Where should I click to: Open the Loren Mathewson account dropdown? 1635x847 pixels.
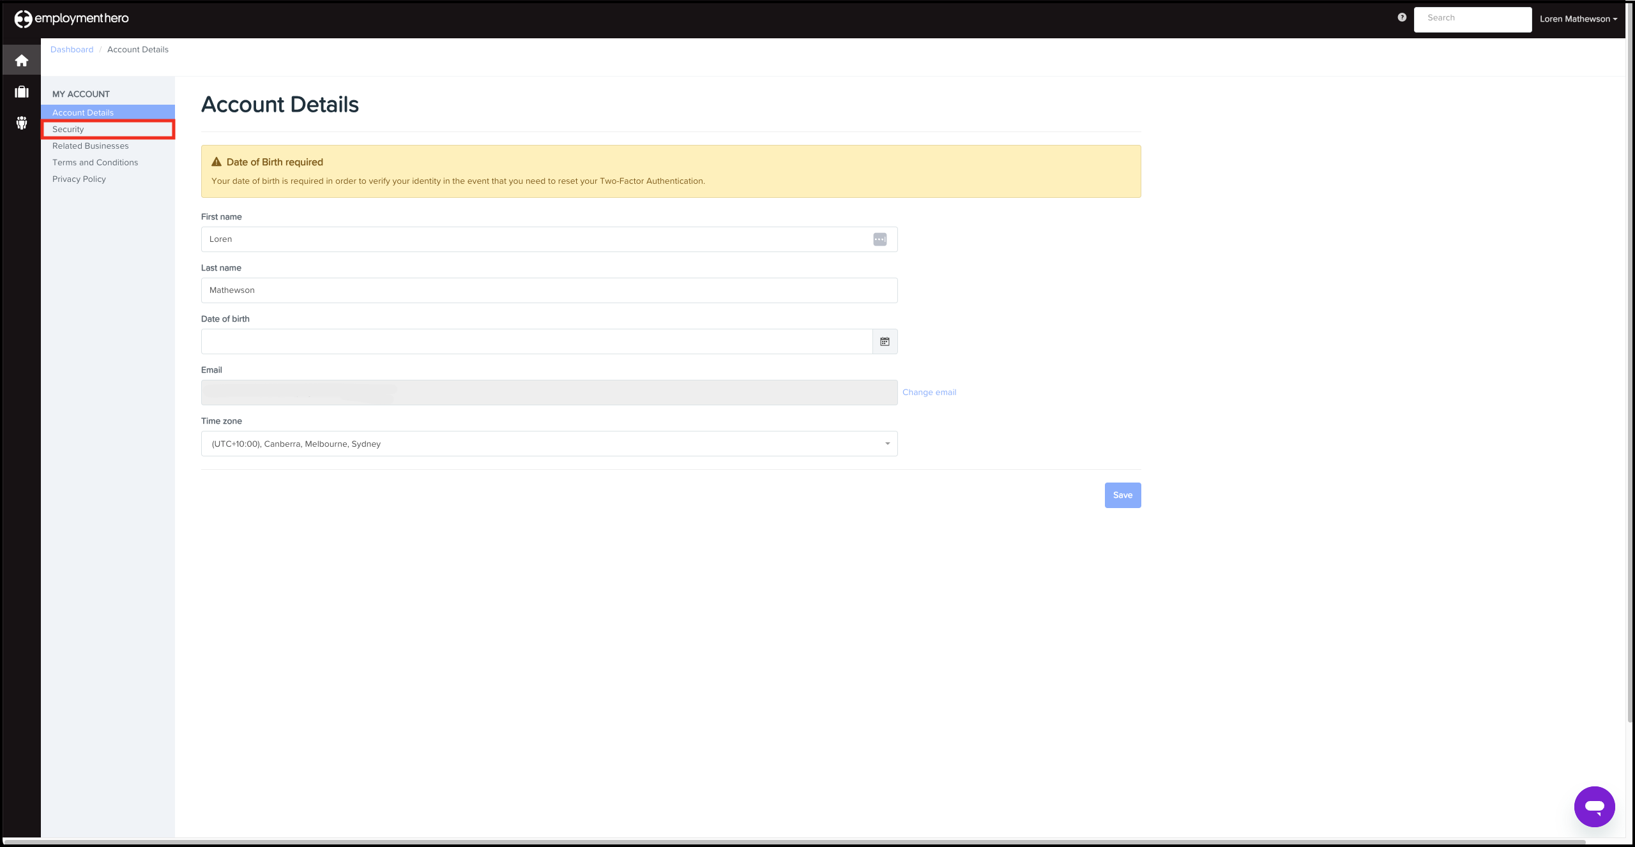[1578, 19]
